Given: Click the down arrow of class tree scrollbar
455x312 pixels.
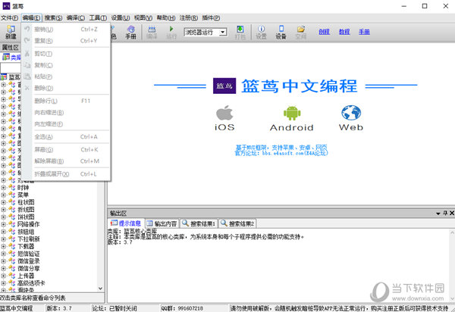Looking at the screenshot, I should (x=100, y=289).
